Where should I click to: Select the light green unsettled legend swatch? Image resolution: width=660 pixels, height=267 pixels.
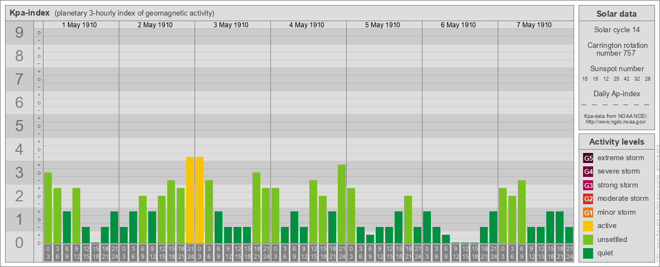click(x=588, y=239)
